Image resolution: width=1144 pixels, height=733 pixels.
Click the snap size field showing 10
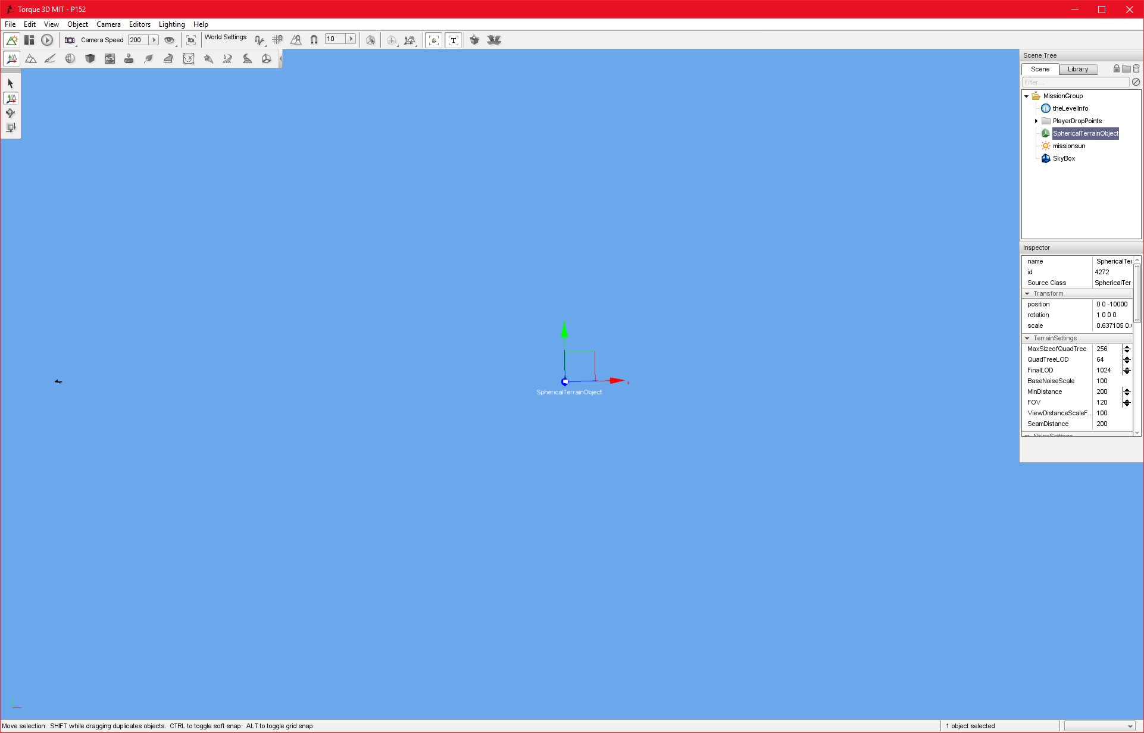tap(335, 39)
